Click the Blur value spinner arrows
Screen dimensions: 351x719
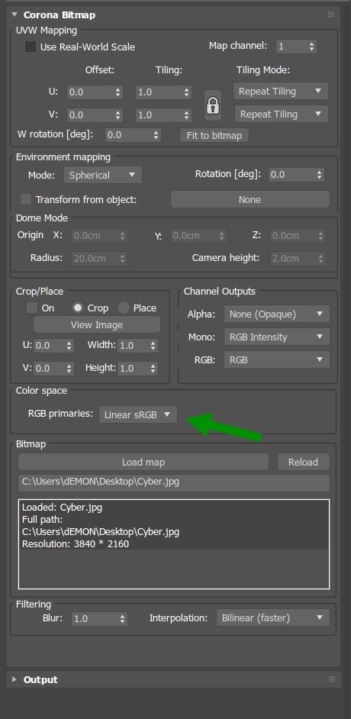click(122, 618)
